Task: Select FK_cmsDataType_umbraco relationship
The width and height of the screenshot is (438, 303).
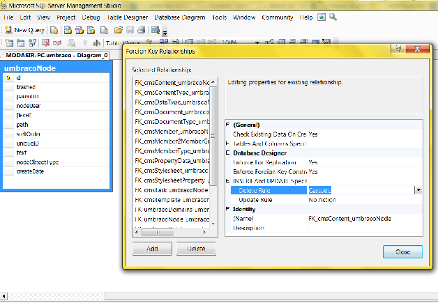Action: coord(172,102)
